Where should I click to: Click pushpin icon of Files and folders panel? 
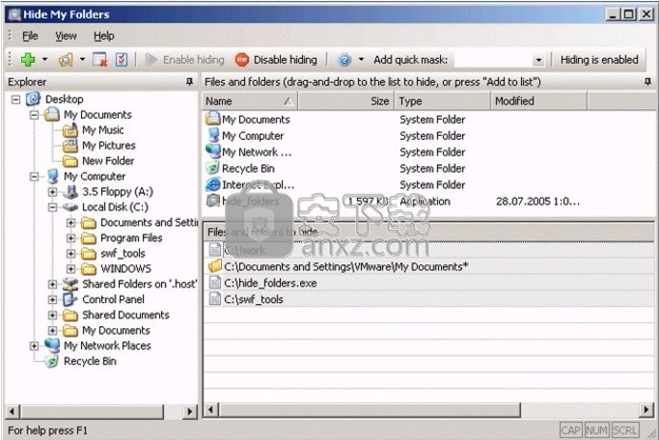point(647,81)
